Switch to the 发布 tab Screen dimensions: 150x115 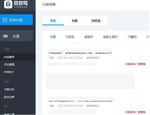click(x=53, y=21)
